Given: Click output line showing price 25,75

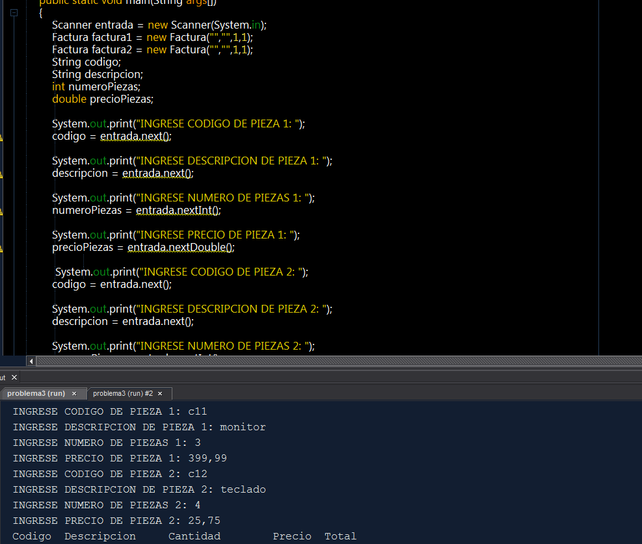Looking at the screenshot, I should click(x=116, y=521).
